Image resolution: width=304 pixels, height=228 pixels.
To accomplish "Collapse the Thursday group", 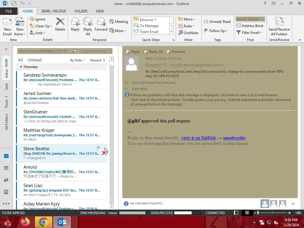I will 21,67.
